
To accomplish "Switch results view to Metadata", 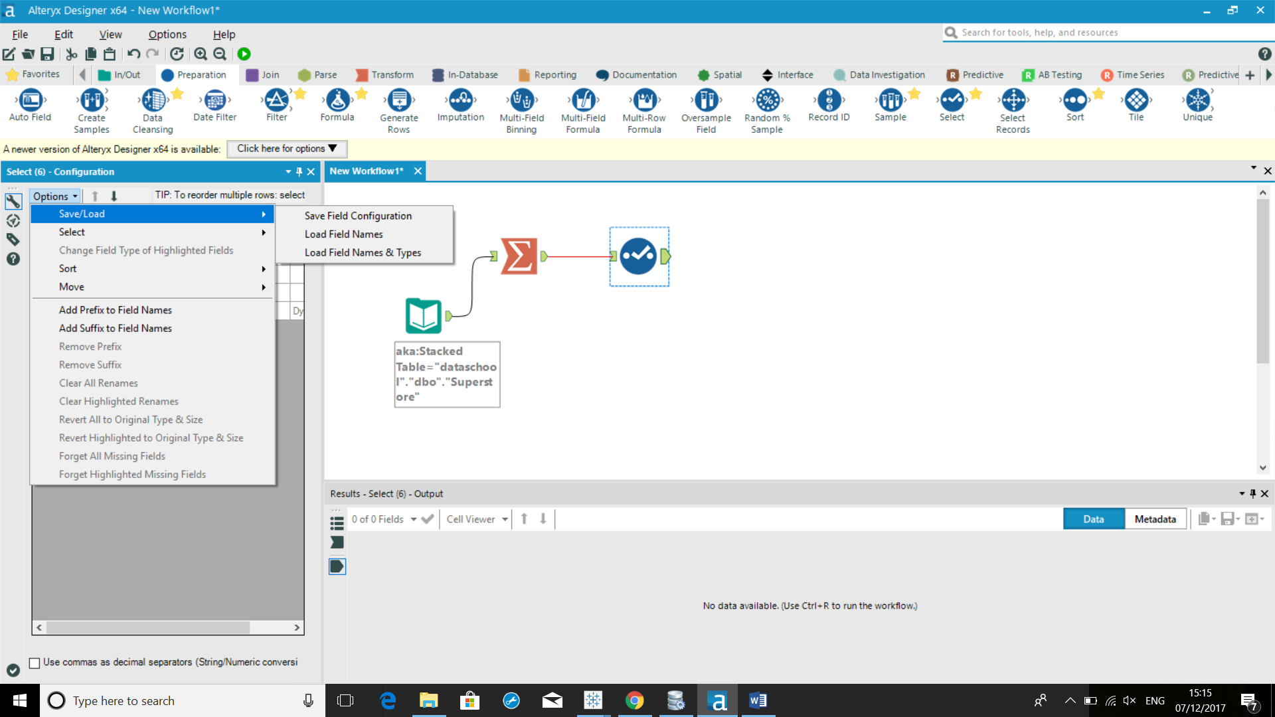I will point(1155,519).
